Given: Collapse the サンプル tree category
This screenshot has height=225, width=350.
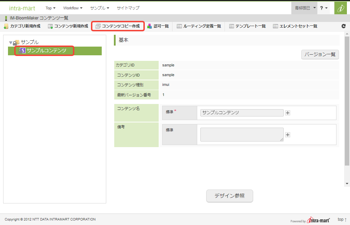Looking at the screenshot, I should click(x=10, y=42).
